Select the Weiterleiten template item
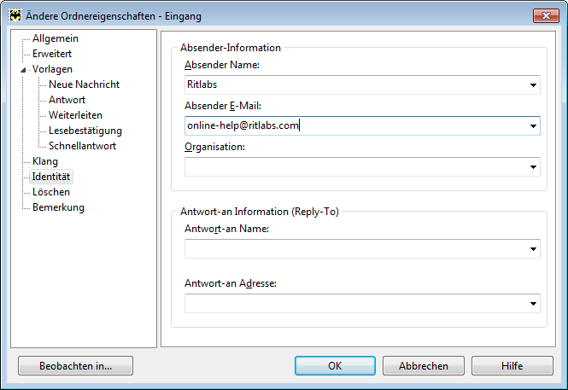 75,115
